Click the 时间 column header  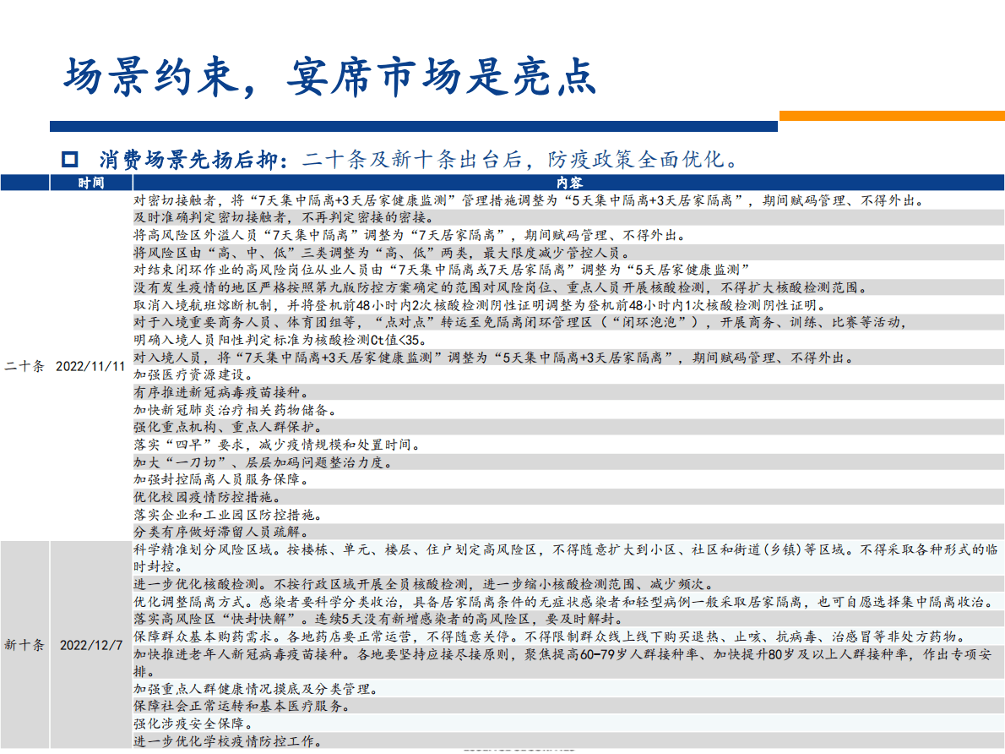[x=90, y=183]
